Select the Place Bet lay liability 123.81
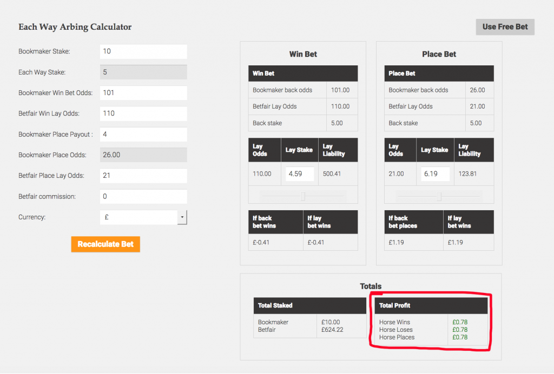 pyautogui.click(x=467, y=173)
